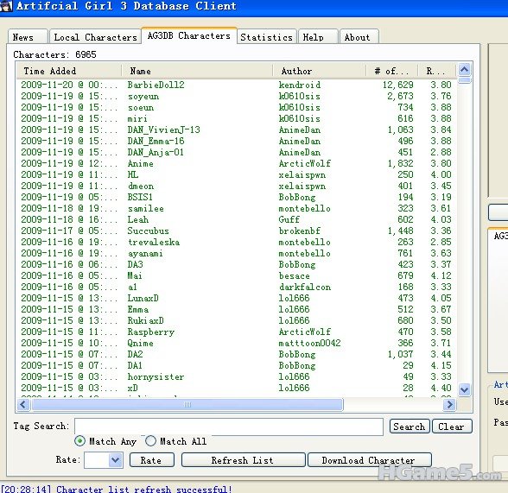Select the RukiaxD character row
Image resolution: width=508 pixels, height=493 pixels.
click(x=237, y=320)
